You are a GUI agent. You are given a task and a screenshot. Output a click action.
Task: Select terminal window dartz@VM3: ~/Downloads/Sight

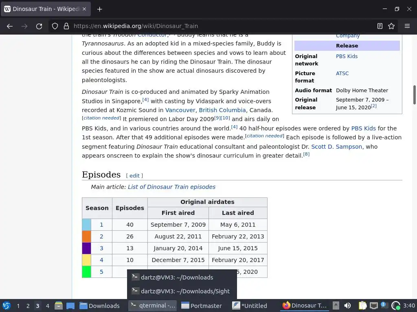click(182, 291)
